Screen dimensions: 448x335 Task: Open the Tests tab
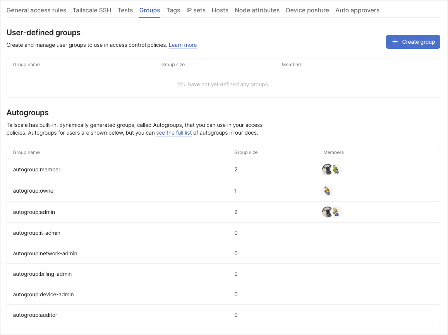[x=125, y=10]
